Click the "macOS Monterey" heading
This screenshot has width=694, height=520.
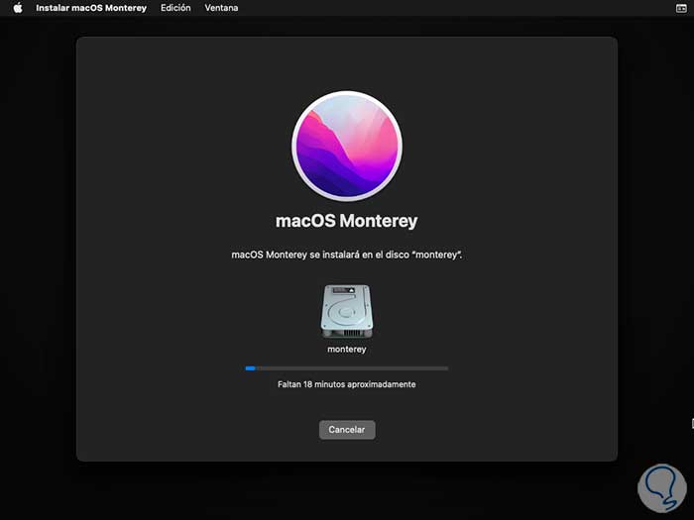(x=347, y=221)
